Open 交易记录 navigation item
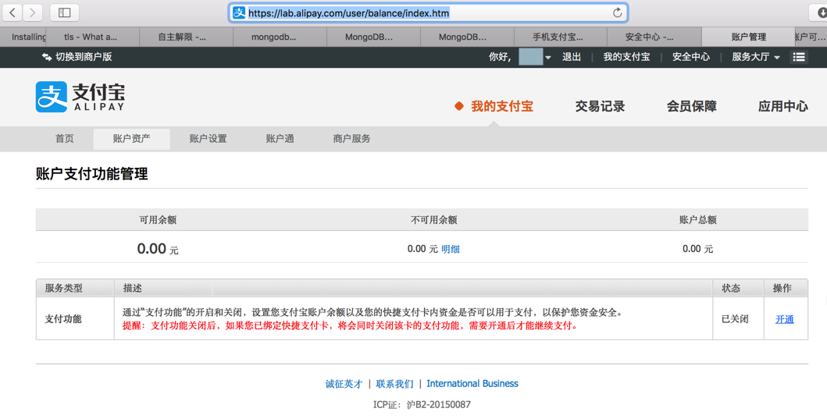 tap(600, 106)
